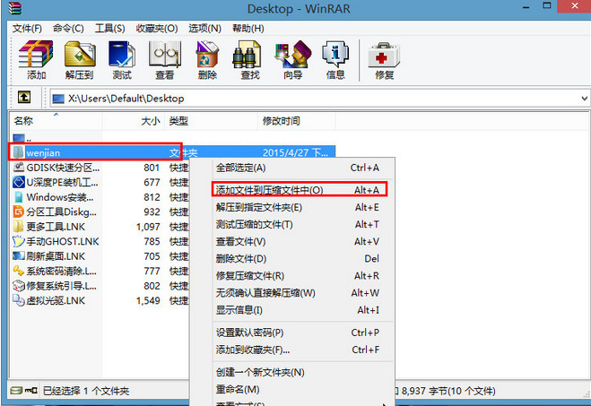The image size is (591, 406).
Task: Click the GDISK快速分区 shortcut icon
Action: [x=19, y=168]
